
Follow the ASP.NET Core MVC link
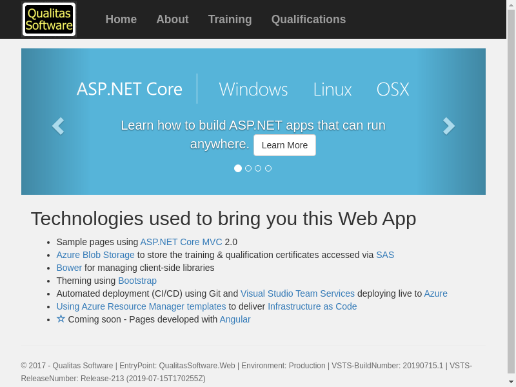tap(181, 242)
